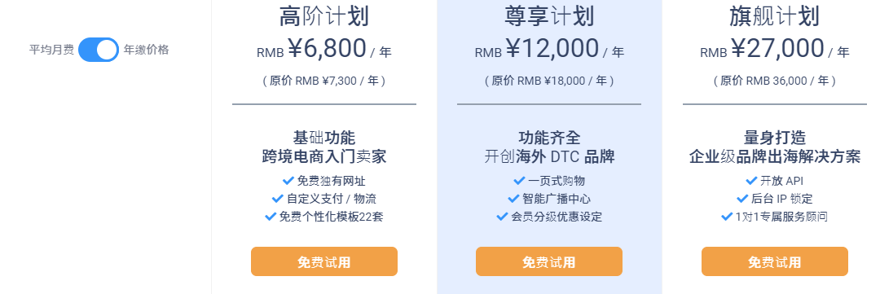Click the checkmark beside 一页式购物
This screenshot has height=294, width=880.
click(519, 181)
